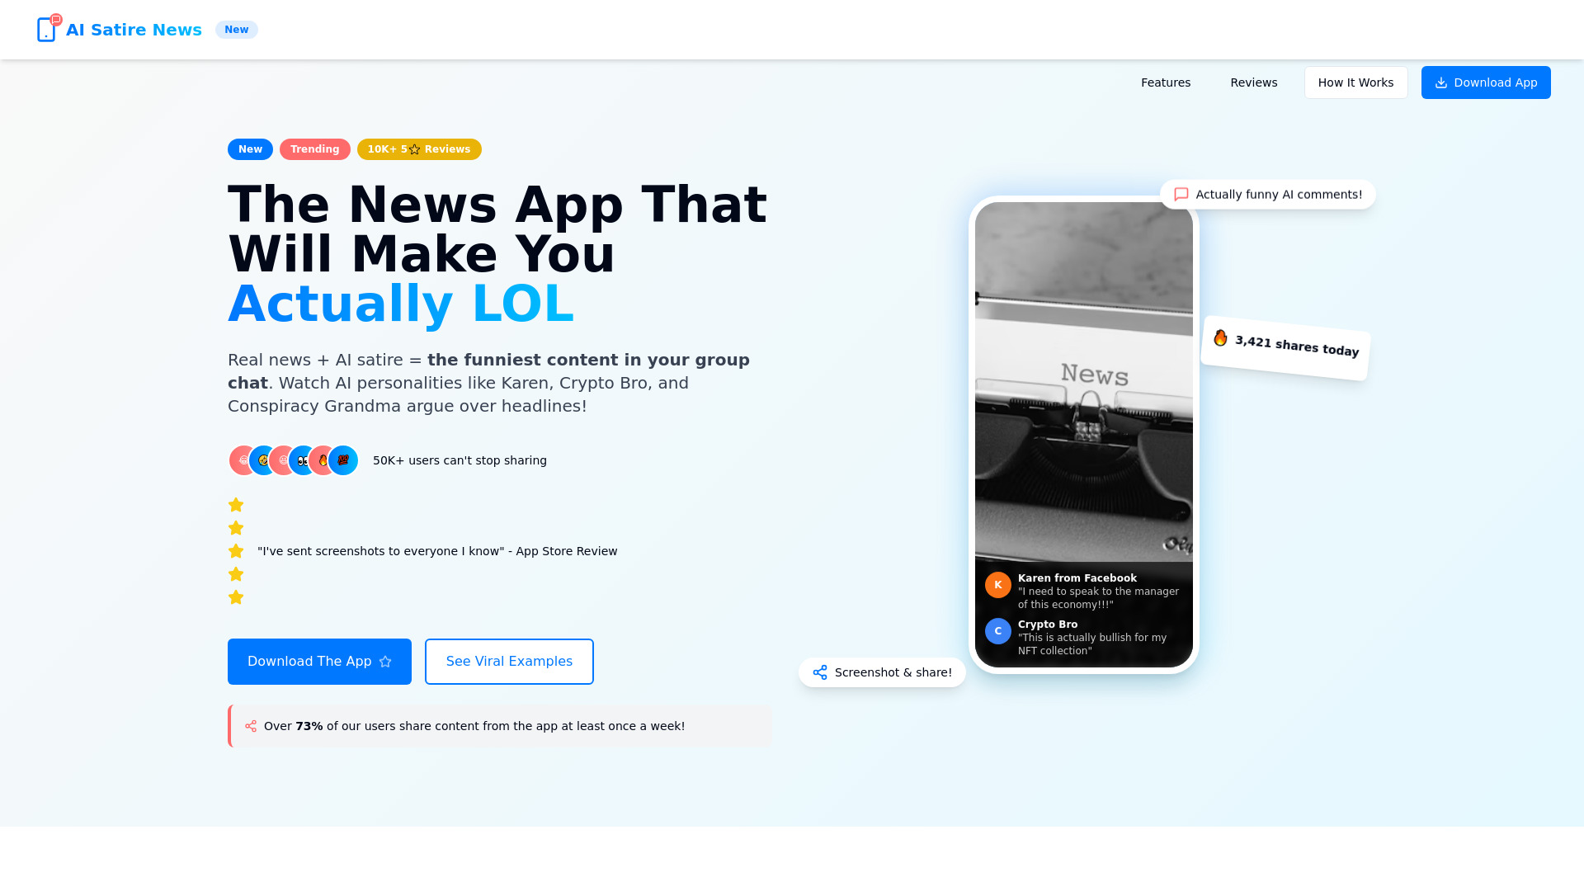This screenshot has width=1584, height=891.
Task: Click the star icon on Download App button
Action: coord(386,662)
